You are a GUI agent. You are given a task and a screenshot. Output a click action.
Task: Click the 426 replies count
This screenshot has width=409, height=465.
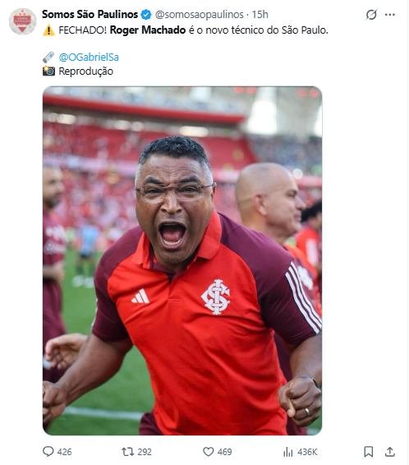[64, 452]
